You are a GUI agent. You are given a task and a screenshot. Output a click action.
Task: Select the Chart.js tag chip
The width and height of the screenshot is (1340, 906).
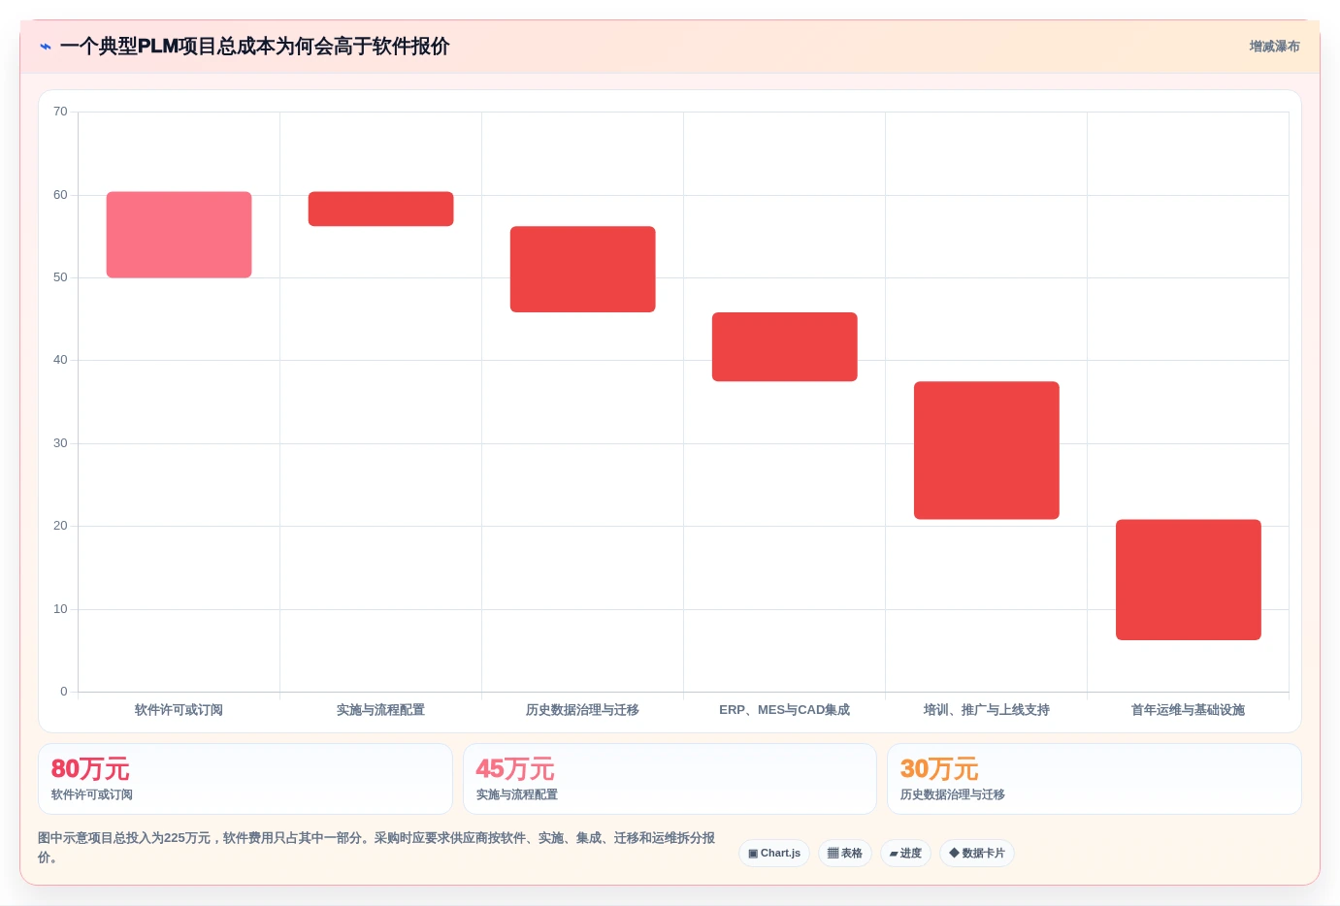click(774, 854)
